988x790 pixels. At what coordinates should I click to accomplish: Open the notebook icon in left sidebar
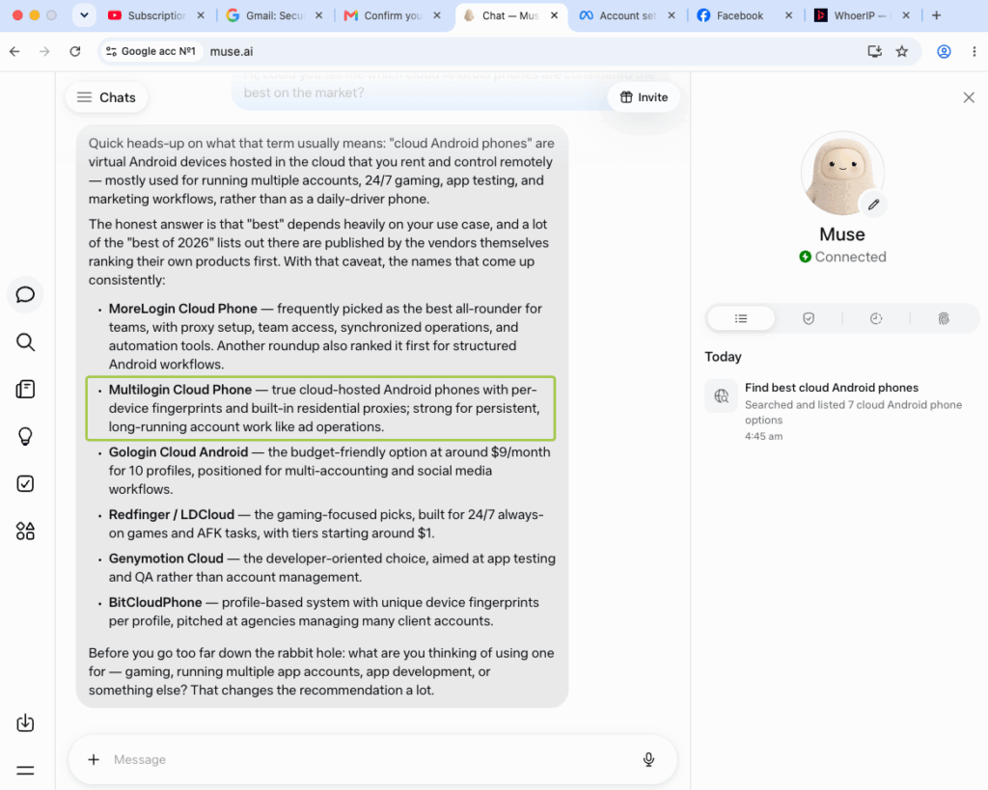pos(25,390)
